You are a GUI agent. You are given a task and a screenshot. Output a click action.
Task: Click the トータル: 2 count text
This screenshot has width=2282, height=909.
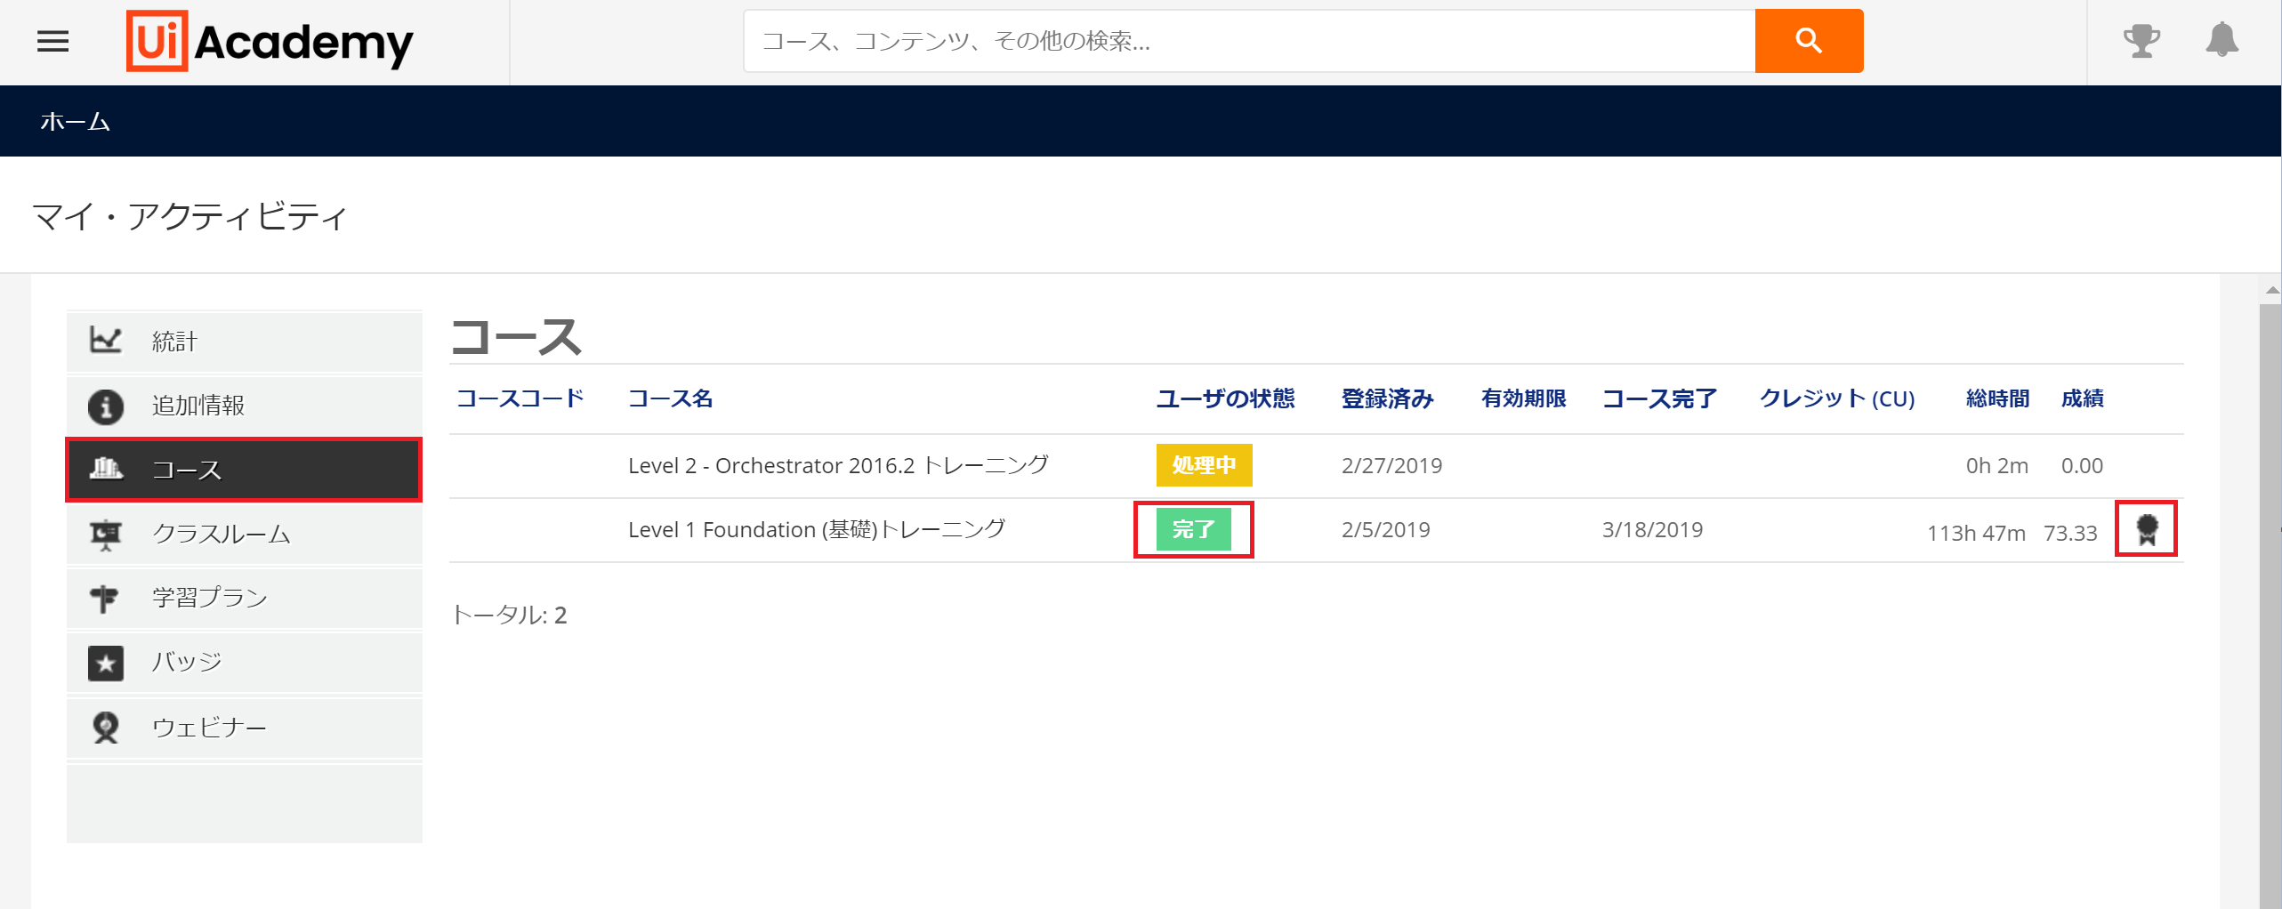pos(509,615)
